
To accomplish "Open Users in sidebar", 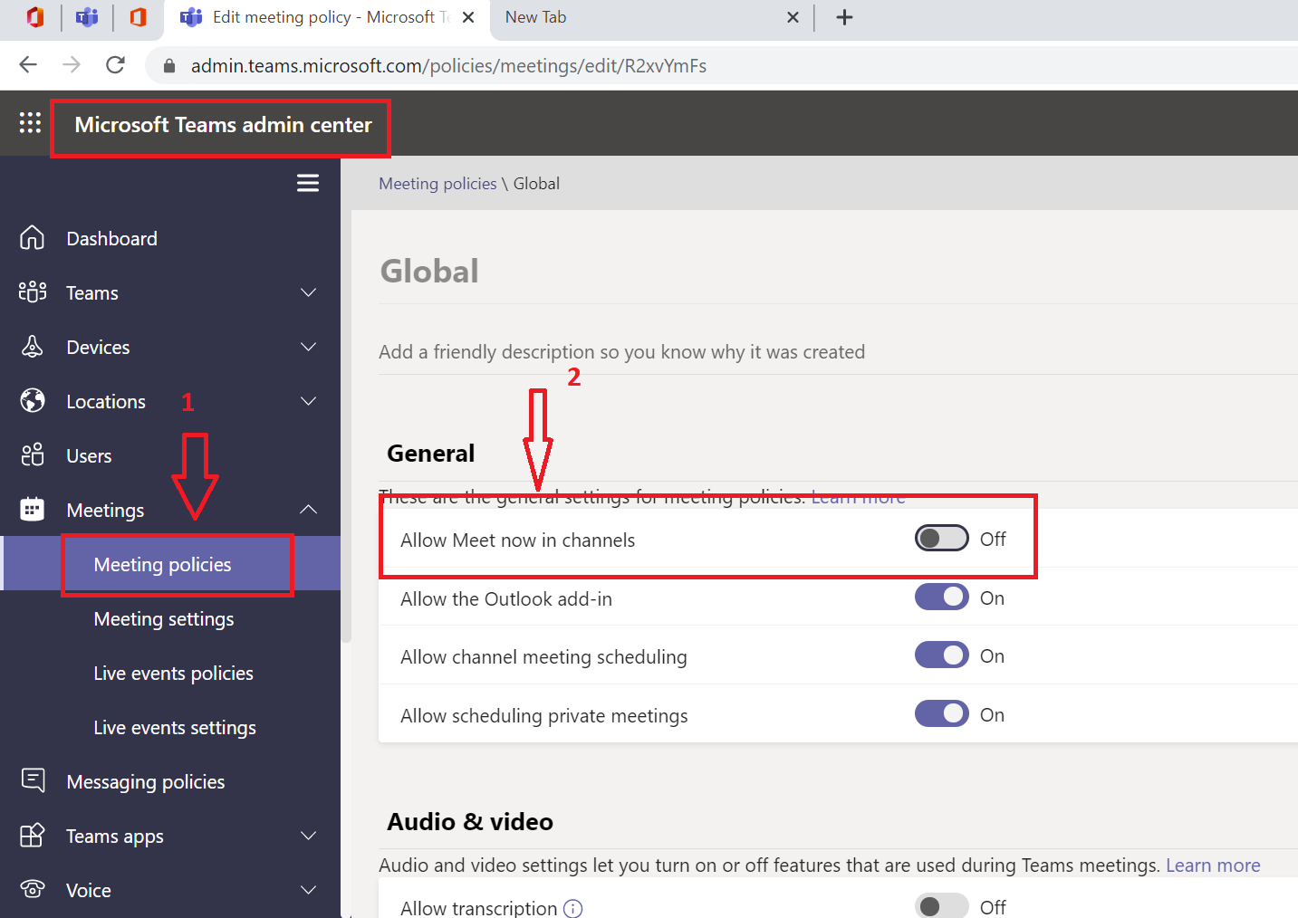I will pos(89,455).
